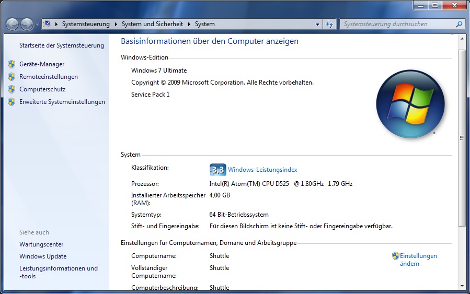470x294 pixels.
Task: Click vertical scrollbar thumb
Action: (x=461, y=138)
